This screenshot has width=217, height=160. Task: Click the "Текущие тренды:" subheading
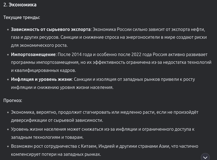[21, 17]
